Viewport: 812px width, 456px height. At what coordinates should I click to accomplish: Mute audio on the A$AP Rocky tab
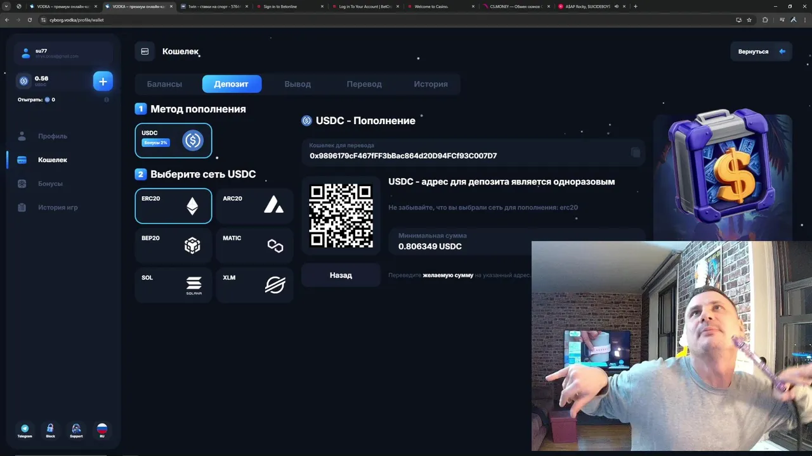point(617,6)
